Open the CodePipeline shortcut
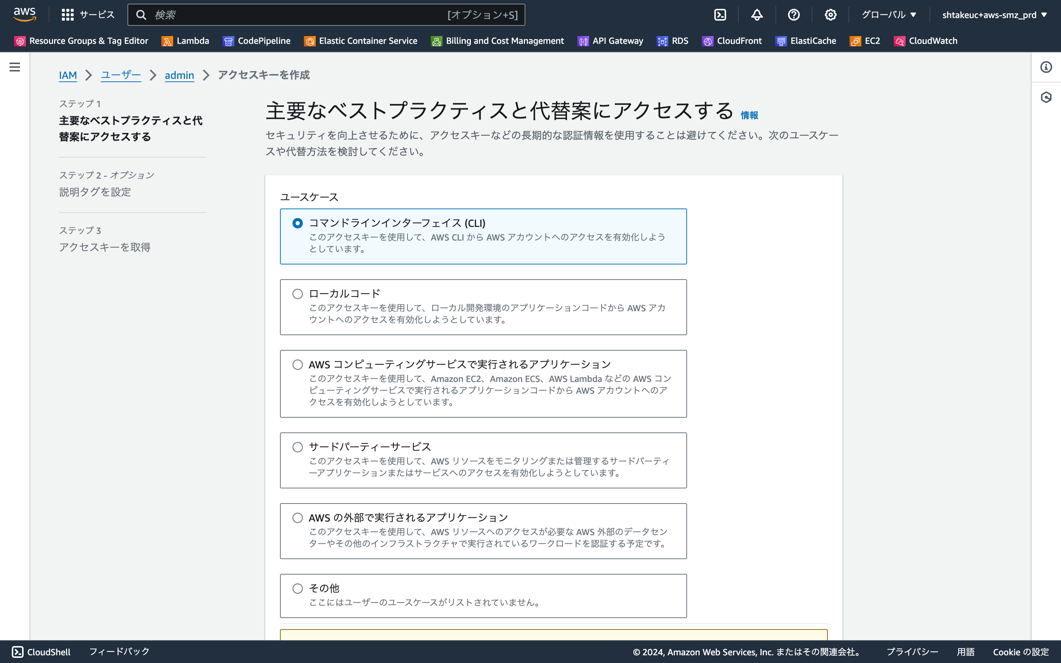Image resolution: width=1061 pixels, height=663 pixels. pos(256,41)
